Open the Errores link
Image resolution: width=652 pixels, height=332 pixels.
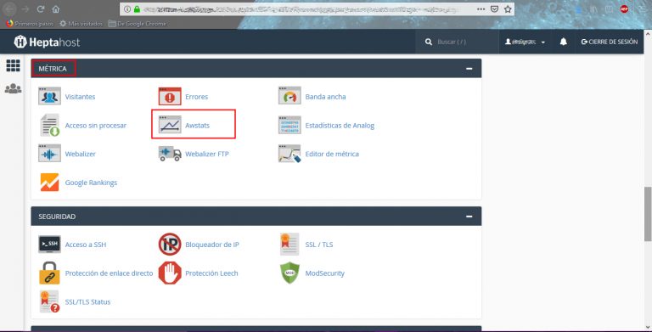click(x=196, y=97)
